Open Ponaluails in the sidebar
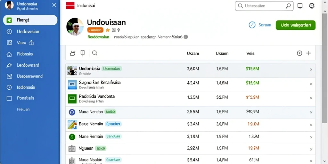 click(26, 98)
